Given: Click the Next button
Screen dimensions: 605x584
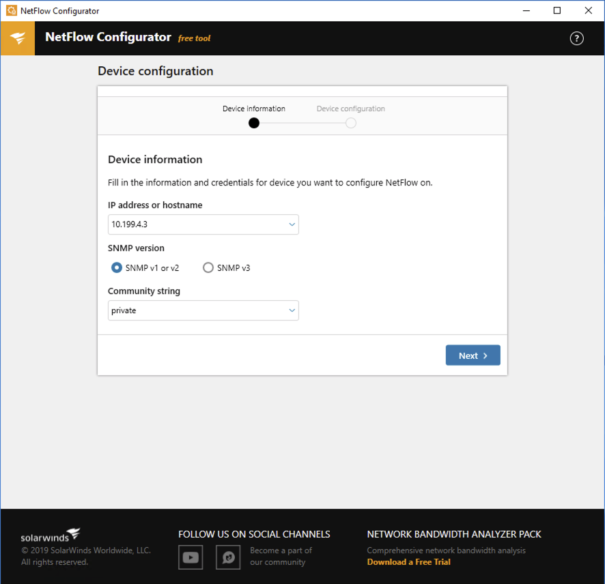Looking at the screenshot, I should point(473,355).
